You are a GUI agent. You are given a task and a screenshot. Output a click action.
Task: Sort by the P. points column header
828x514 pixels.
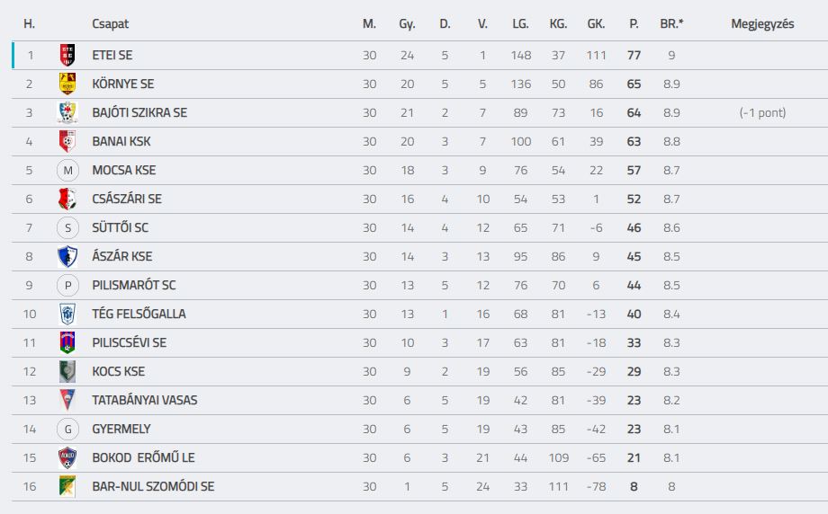tap(634, 23)
